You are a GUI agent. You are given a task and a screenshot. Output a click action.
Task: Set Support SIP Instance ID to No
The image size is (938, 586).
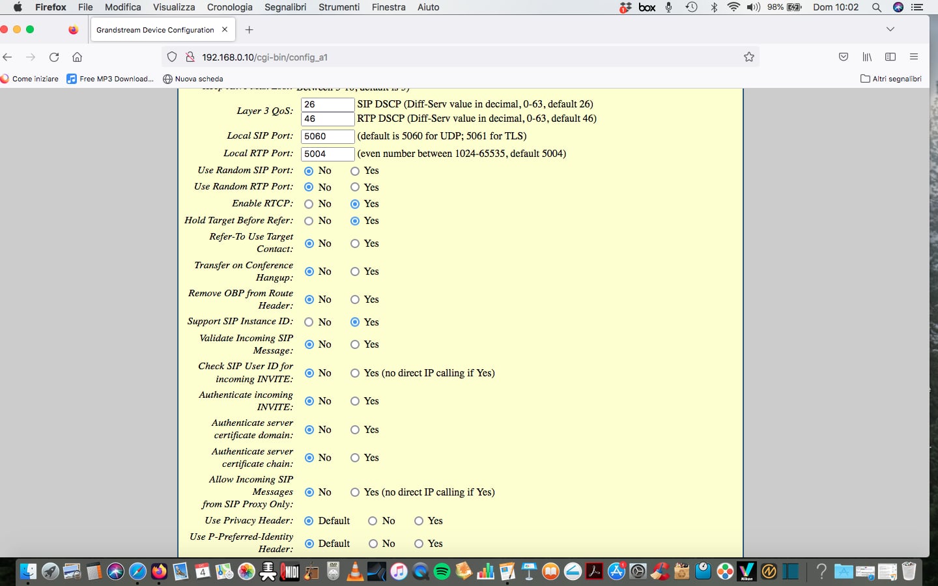click(309, 322)
